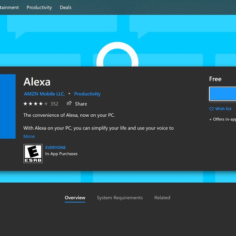Open the EVERYONE rating link
The height and width of the screenshot is (236, 236).
pos(55,147)
